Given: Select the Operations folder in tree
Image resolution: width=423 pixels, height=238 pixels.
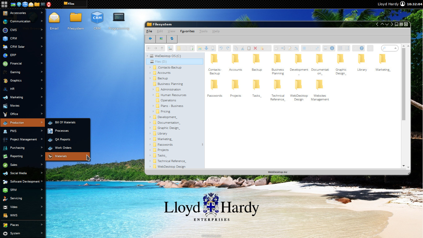Looking at the screenshot, I should [168, 100].
